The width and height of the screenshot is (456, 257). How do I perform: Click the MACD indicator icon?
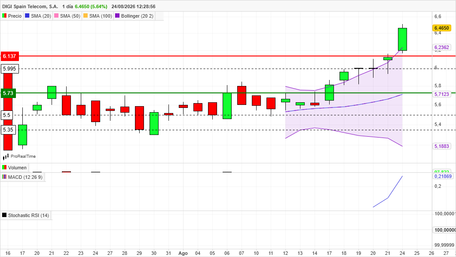4,177
